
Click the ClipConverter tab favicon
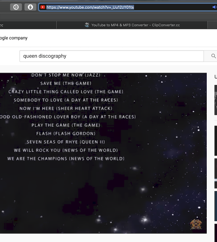click(x=87, y=25)
